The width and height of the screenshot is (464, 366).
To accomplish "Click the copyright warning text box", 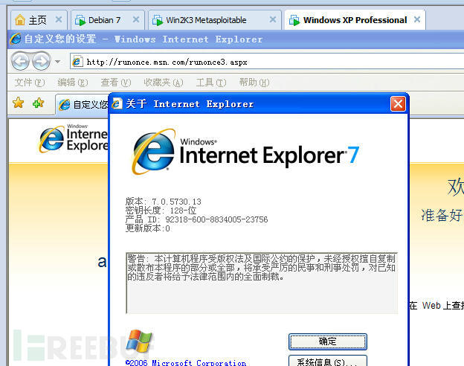I will pos(262,283).
